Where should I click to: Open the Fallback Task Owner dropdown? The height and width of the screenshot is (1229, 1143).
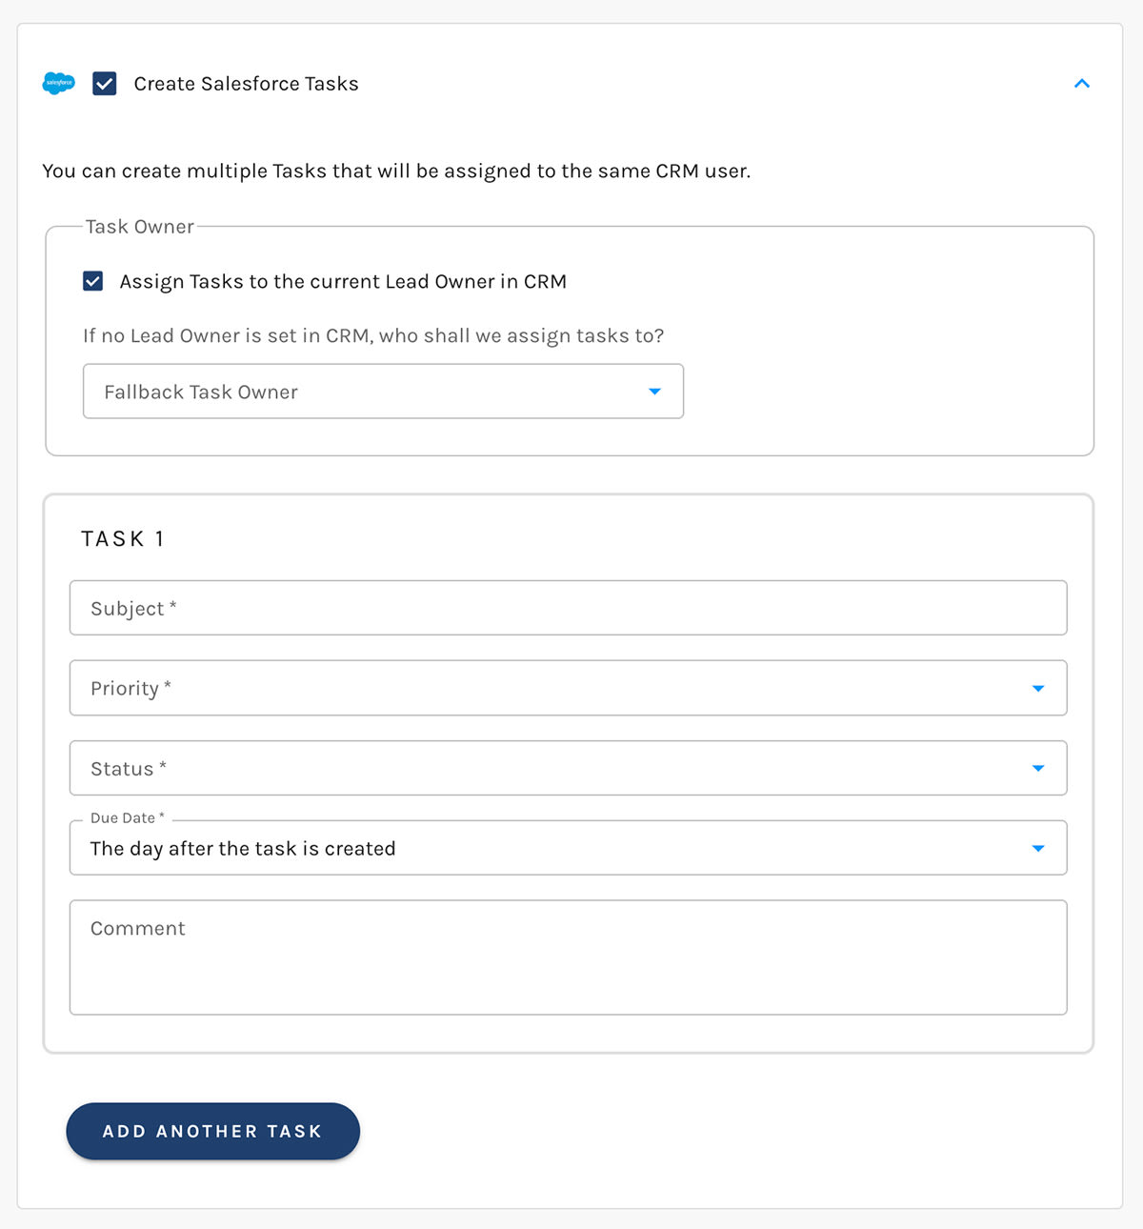tap(383, 391)
